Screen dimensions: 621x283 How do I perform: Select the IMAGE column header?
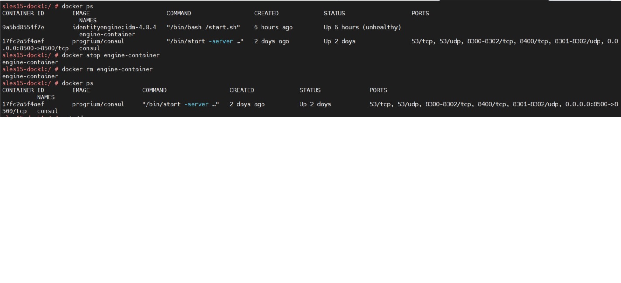pos(80,13)
